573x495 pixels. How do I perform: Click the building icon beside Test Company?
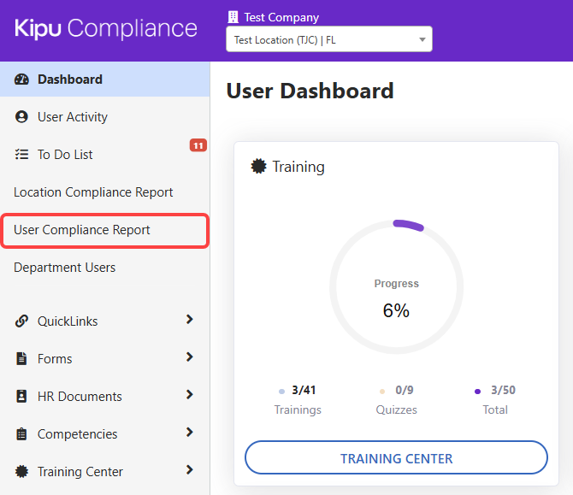233,17
